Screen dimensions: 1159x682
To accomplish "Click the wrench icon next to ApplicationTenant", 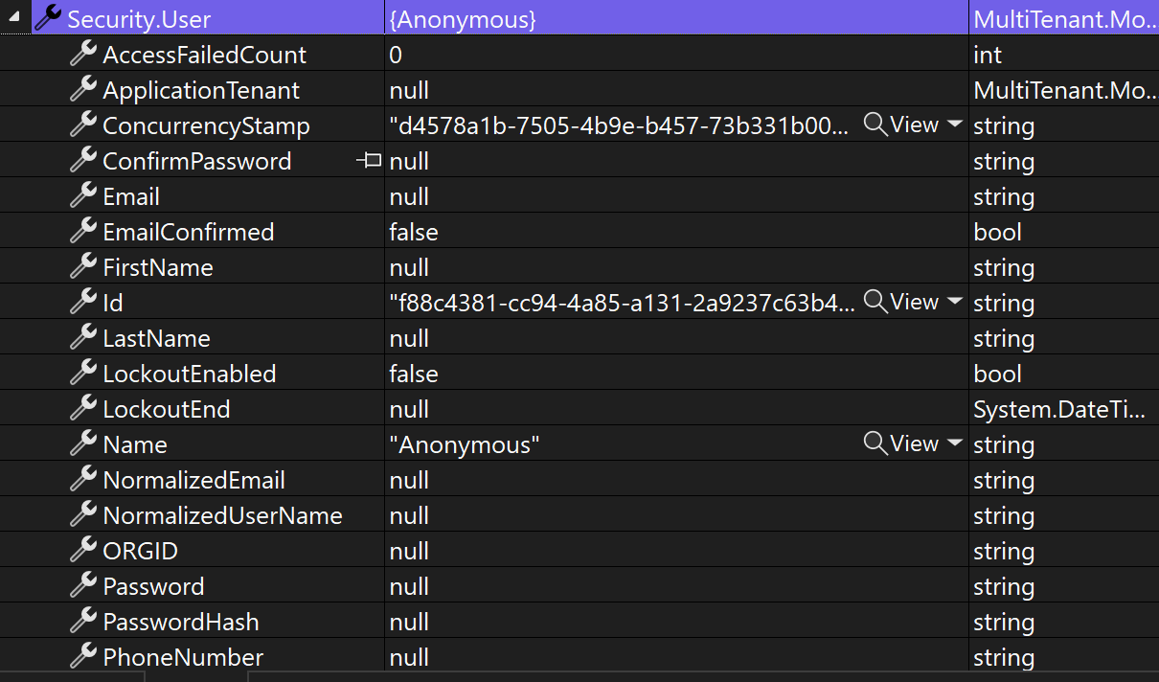I will (84, 89).
